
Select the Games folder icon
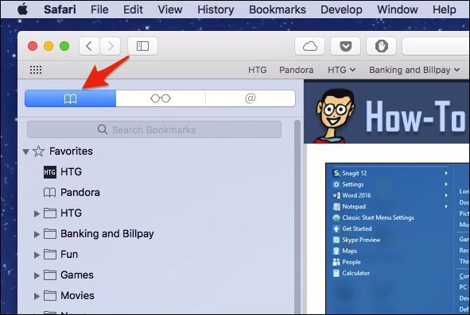coord(50,275)
